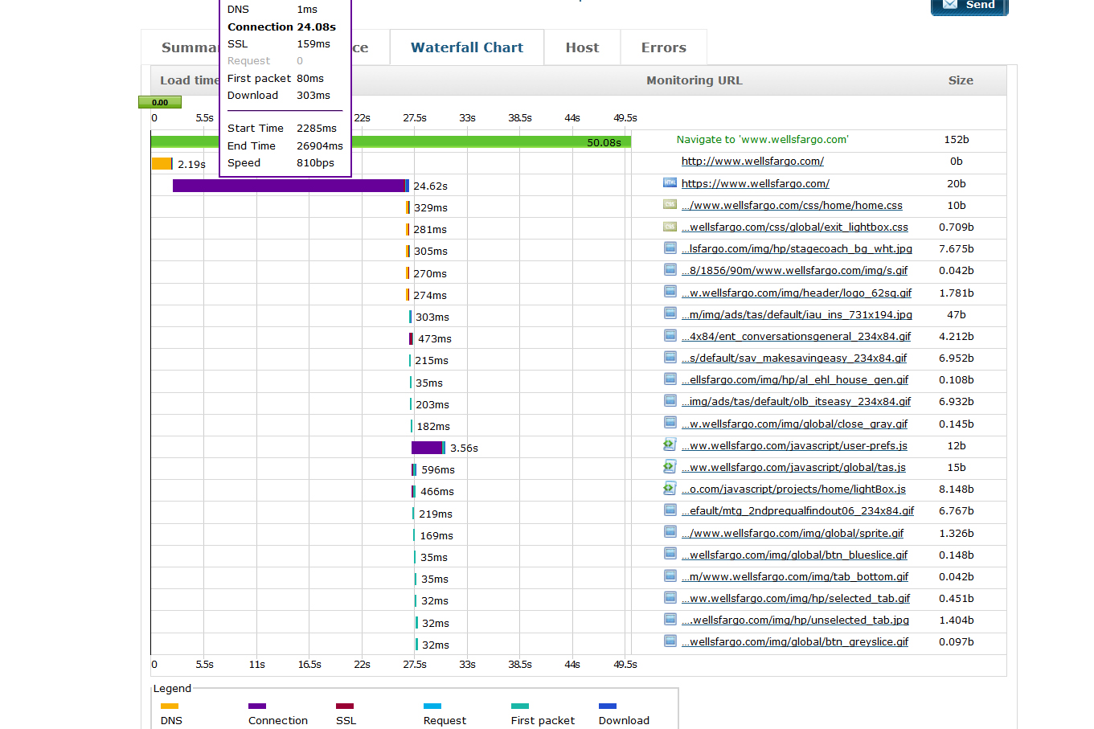1094x729 pixels.
Task: Click the Connection purple legend swatch
Action: pos(257,706)
